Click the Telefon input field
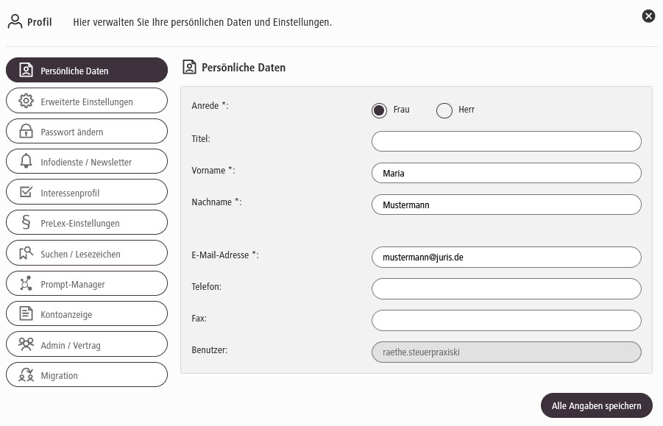The width and height of the screenshot is (663, 426). (x=506, y=289)
